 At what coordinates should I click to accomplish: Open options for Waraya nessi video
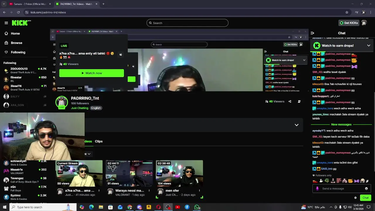click(149, 191)
